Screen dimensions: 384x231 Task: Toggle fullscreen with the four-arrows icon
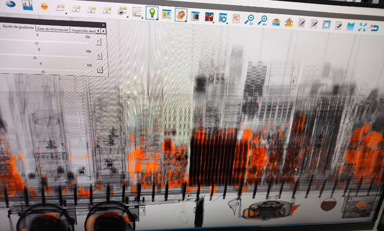[x=362, y=27]
